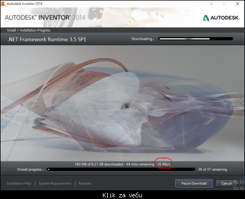The image size is (245, 199).
Task: Click the Install breadcrumb step
Action: tap(11, 30)
